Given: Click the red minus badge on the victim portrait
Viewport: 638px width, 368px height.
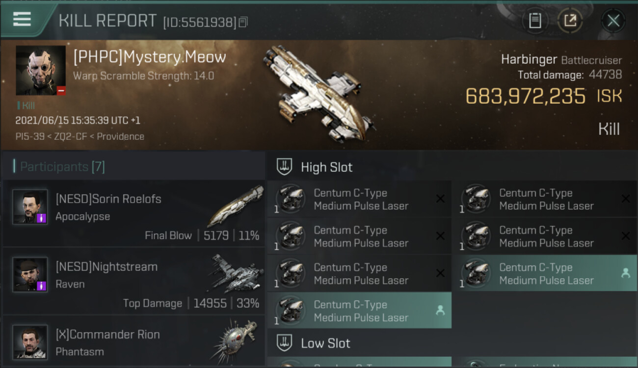Looking at the screenshot, I should [x=61, y=90].
